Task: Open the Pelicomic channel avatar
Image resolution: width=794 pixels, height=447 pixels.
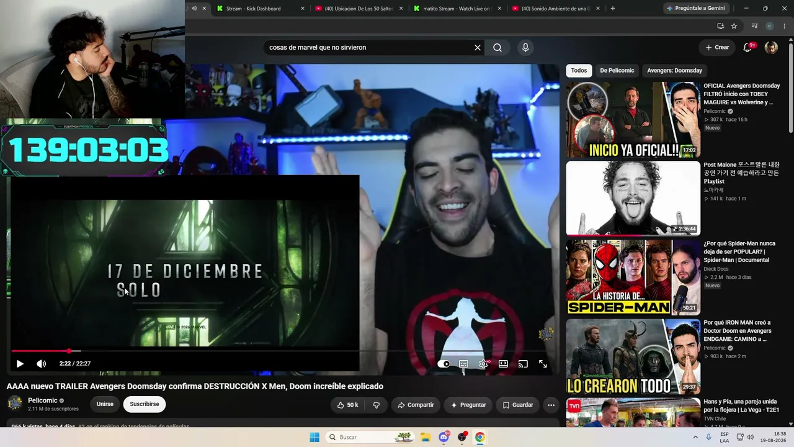Action: tap(14, 404)
